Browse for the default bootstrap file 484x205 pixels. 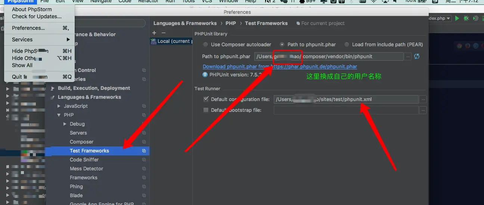click(x=423, y=110)
